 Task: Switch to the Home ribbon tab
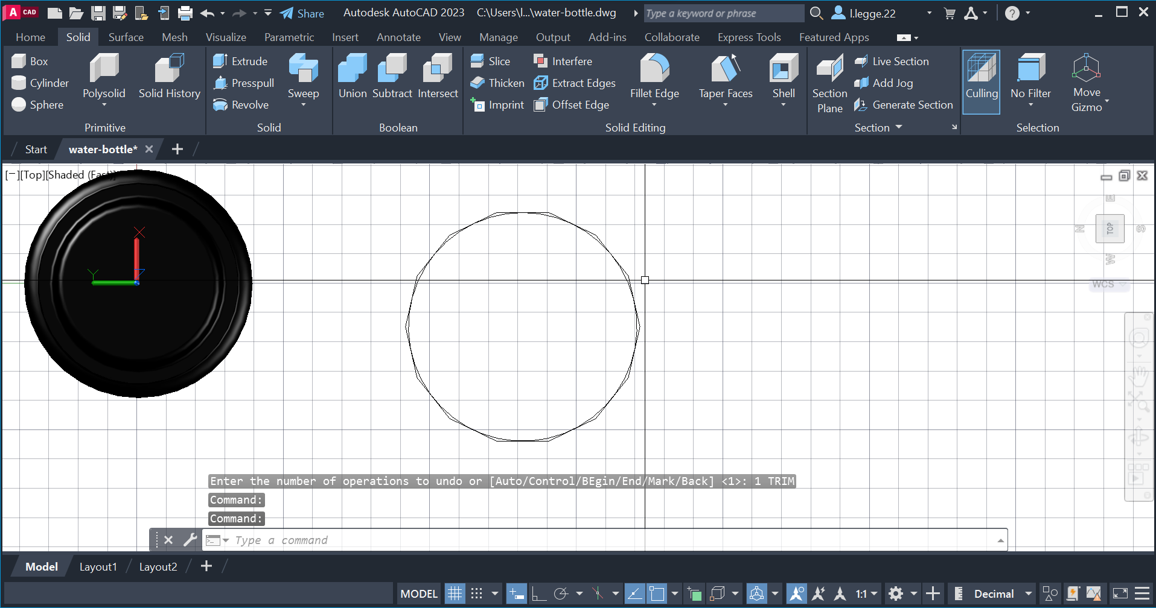tap(30, 37)
